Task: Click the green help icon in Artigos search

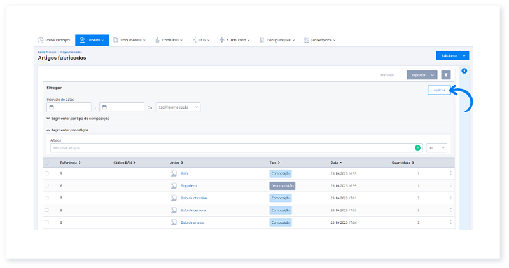Action: tap(417, 147)
